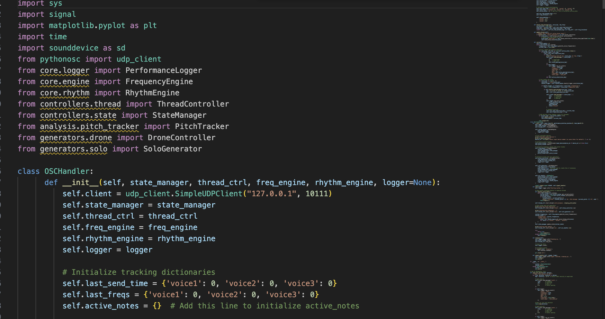Click the Initialize tracking dictionaries comment
The image size is (605, 319).
[x=139, y=272]
